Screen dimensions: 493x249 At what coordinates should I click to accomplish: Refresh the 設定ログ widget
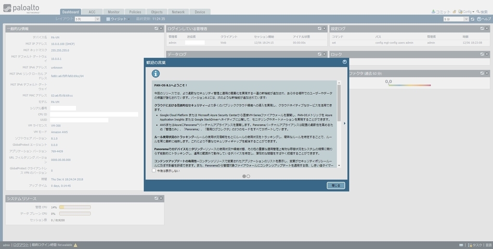click(x=482, y=28)
